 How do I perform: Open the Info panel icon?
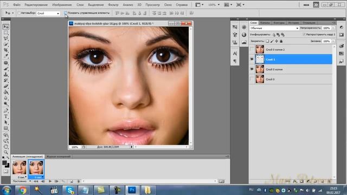(244, 35)
